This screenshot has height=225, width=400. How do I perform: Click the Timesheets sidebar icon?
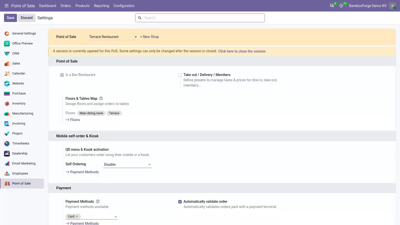(7, 143)
